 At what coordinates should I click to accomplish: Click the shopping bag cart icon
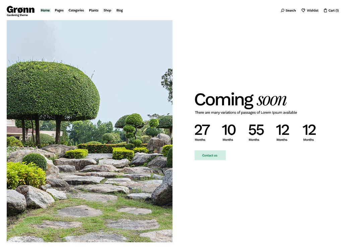325,10
